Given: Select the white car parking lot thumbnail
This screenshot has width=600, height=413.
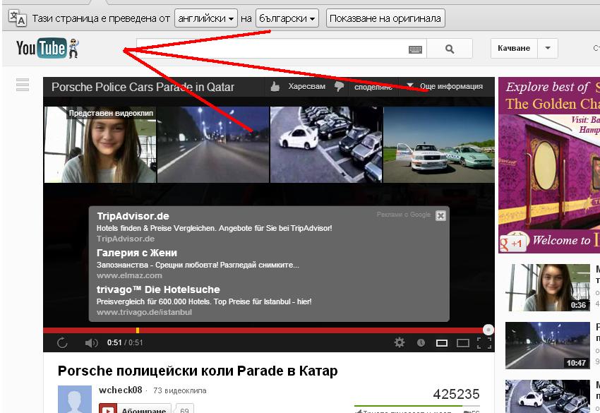Looking at the screenshot, I should (326, 145).
